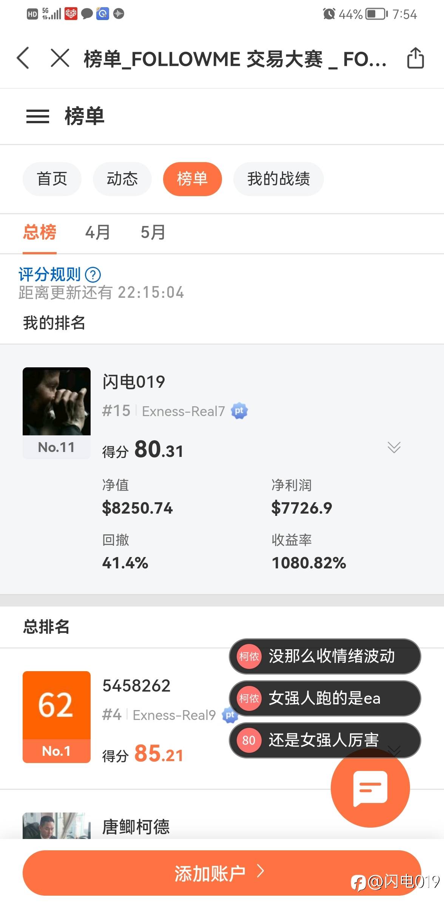Tap the pt badge next to Exness-Real7
Screen dimensions: 444x907
coord(239,411)
